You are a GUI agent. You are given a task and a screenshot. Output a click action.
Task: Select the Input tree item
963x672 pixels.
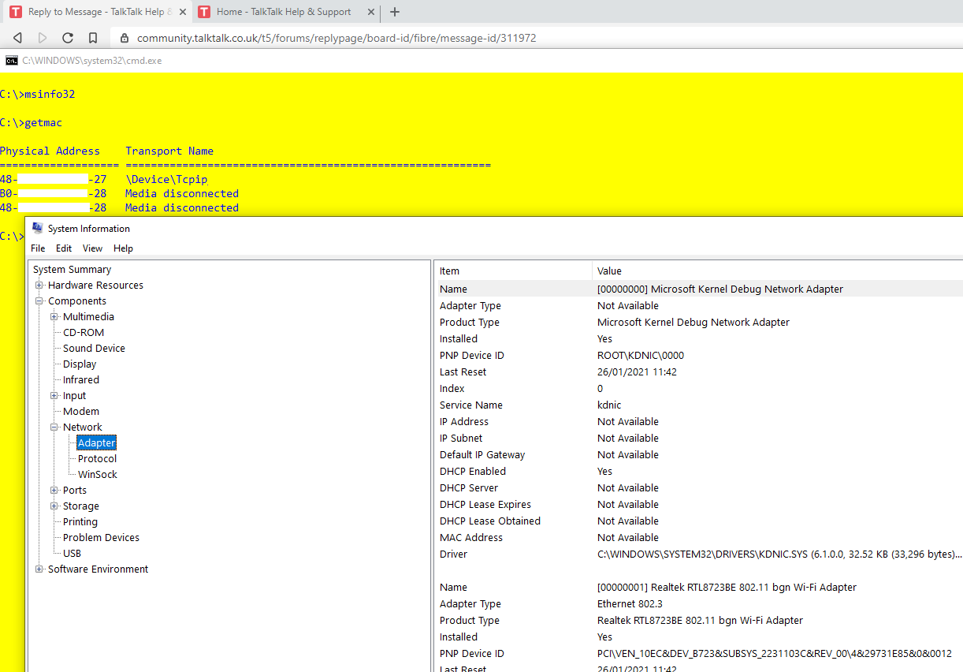[75, 396]
